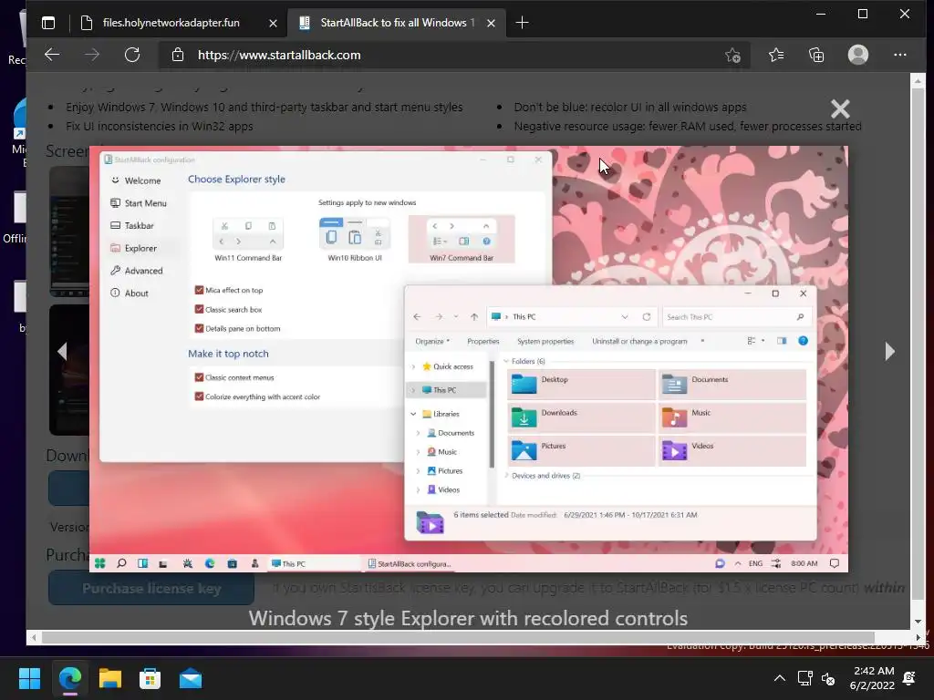The width and height of the screenshot is (934, 700).
Task: Open Microsoft Store from taskbar
Action: pos(150,678)
